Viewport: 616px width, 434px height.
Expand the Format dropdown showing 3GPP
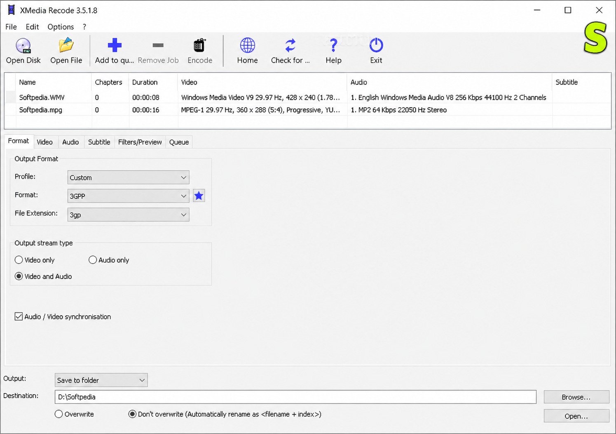pos(128,196)
